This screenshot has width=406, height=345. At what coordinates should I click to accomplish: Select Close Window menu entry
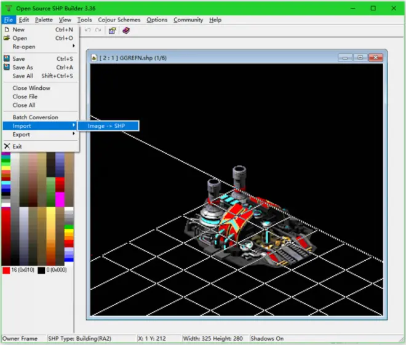tap(41, 88)
